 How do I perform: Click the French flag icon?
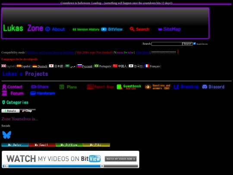point(147,66)
